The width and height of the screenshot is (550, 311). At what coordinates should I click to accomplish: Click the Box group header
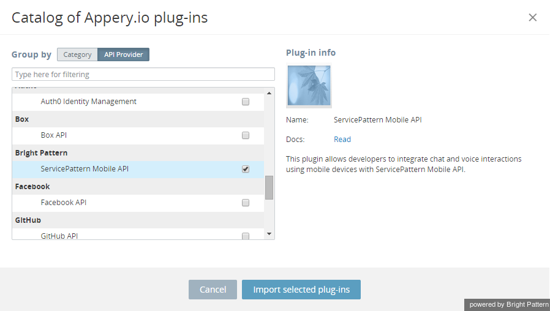138,119
